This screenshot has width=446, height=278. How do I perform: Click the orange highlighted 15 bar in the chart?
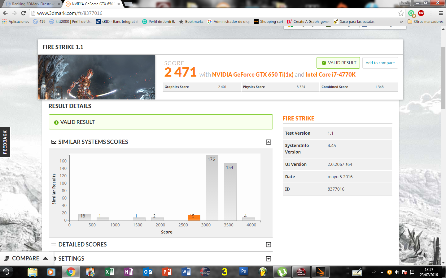tap(194, 217)
